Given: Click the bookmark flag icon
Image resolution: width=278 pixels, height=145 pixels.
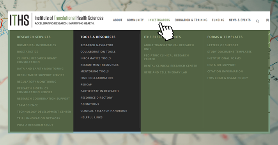Looking at the screenshot, I should [x=267, y=20].
